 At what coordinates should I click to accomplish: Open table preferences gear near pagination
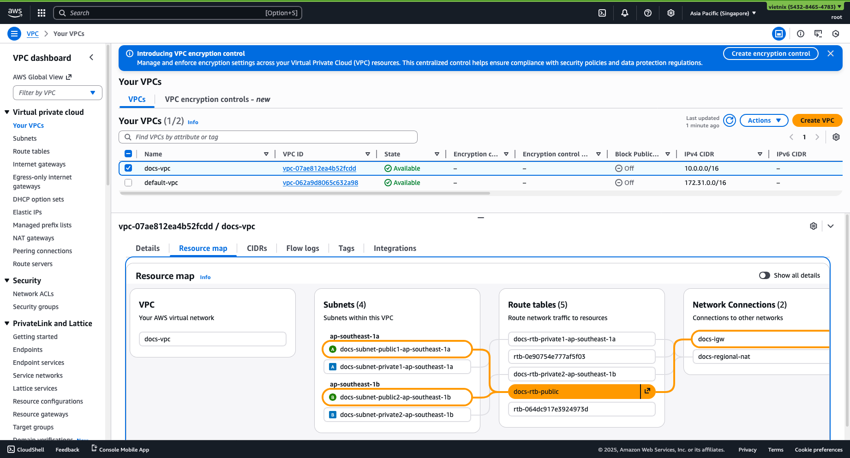[x=836, y=137]
